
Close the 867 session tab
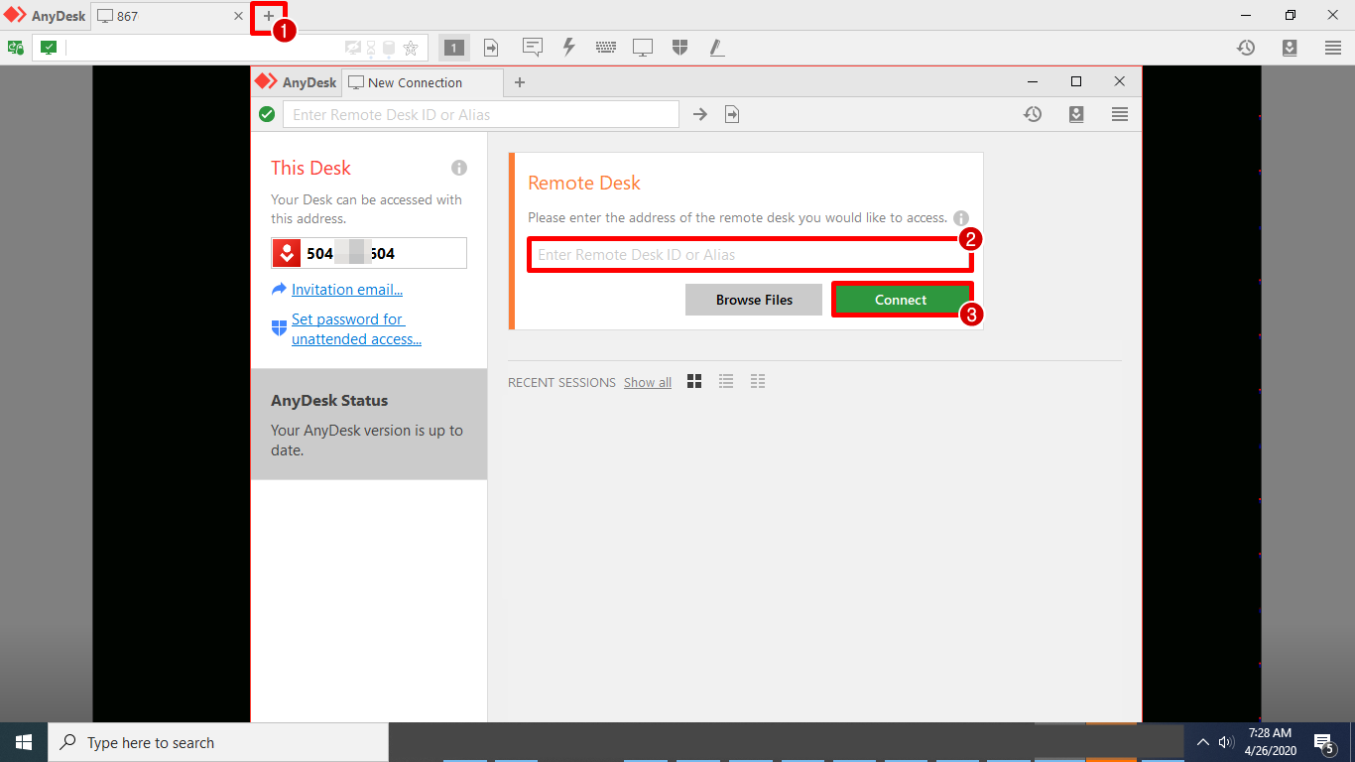[238, 16]
